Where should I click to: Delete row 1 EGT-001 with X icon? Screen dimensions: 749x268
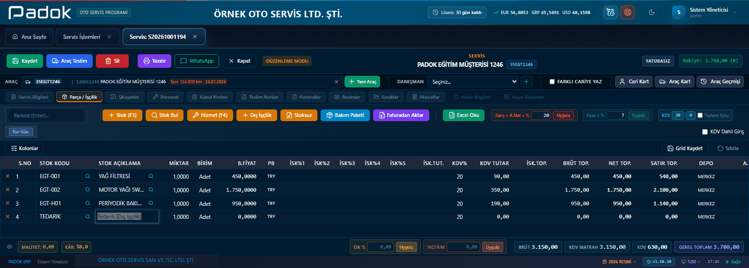7,176
